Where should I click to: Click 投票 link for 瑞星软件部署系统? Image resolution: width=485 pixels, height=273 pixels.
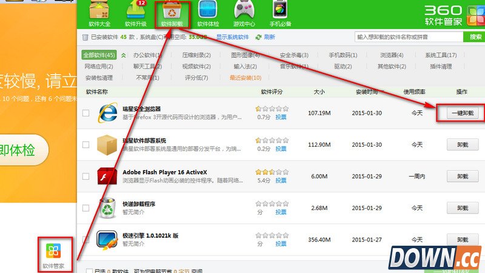point(281,149)
